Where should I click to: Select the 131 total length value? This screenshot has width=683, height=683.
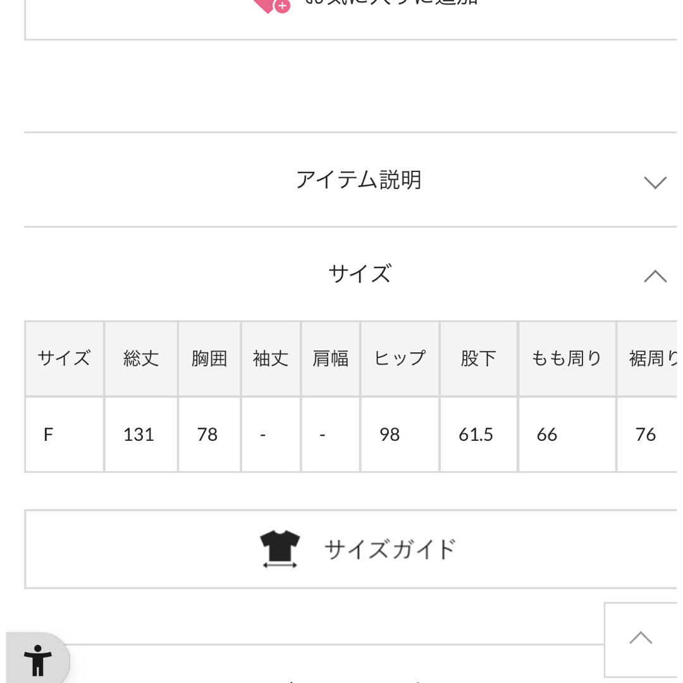[x=139, y=434]
